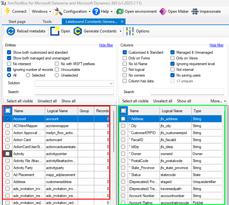Screen dimensions: 229x205
Task: Select the jfs_postalcode logical name cell
Action: pos(176,161)
